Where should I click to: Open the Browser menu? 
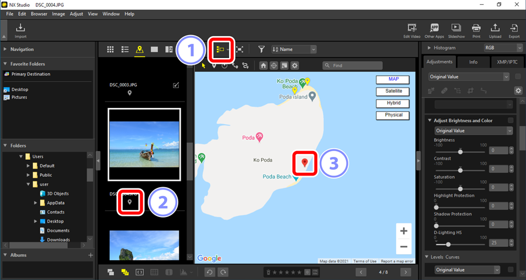[x=39, y=14]
